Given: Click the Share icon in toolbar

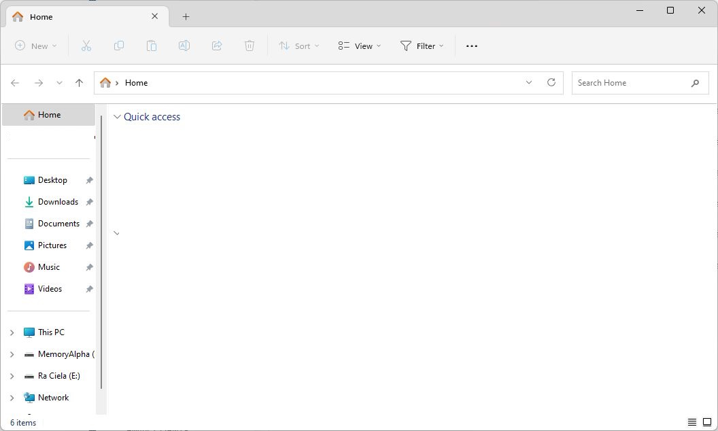Looking at the screenshot, I should (x=217, y=46).
